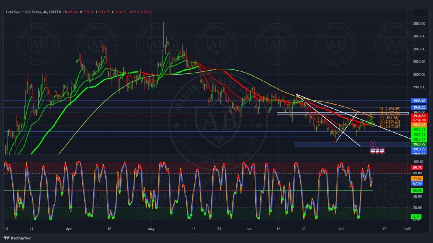Click the May date label on time axis

coord(151,229)
